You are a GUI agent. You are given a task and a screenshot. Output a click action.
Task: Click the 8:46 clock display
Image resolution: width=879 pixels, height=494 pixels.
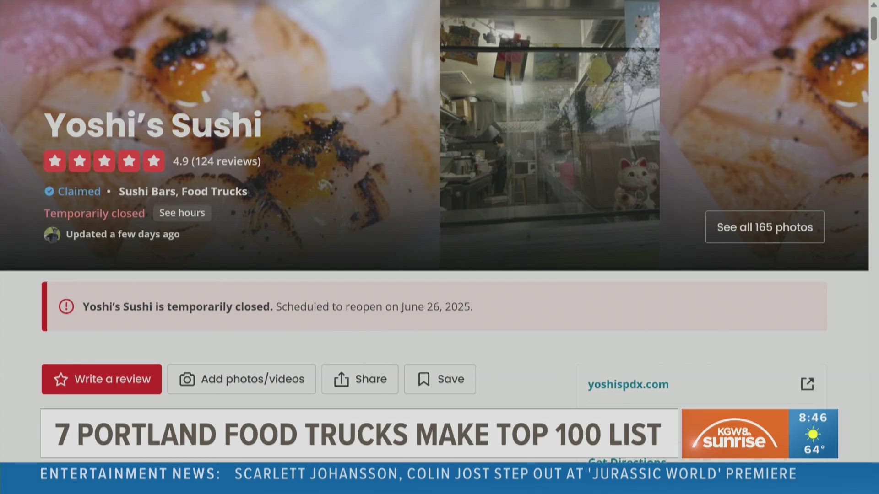[x=813, y=418]
